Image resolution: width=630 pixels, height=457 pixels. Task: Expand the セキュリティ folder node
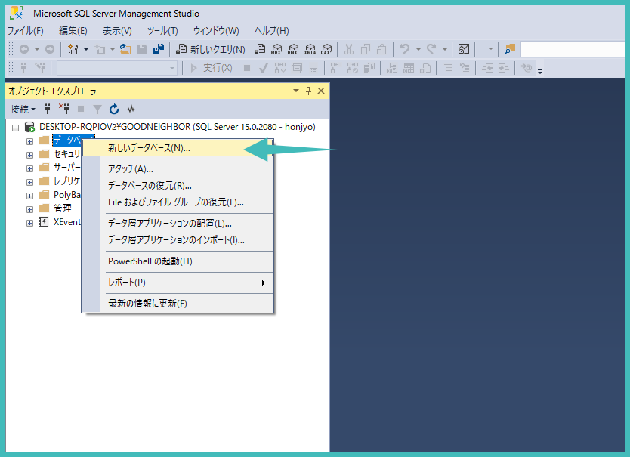[x=29, y=155]
